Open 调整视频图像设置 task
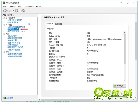 click(15, 56)
